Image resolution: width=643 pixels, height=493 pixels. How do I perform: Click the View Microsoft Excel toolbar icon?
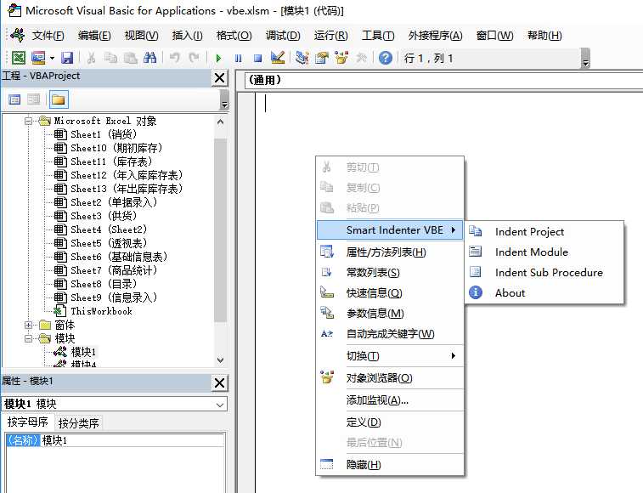tap(19, 58)
